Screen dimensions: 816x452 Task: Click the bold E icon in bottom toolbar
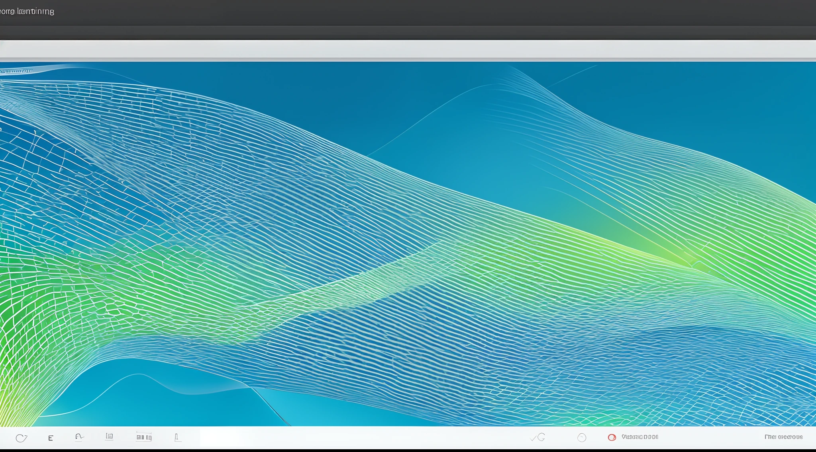click(x=51, y=438)
